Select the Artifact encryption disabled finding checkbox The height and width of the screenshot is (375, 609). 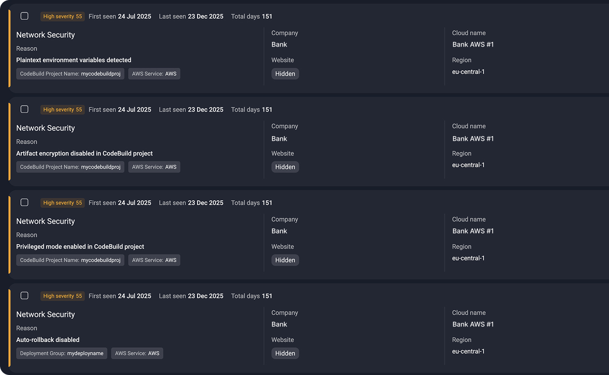click(25, 109)
